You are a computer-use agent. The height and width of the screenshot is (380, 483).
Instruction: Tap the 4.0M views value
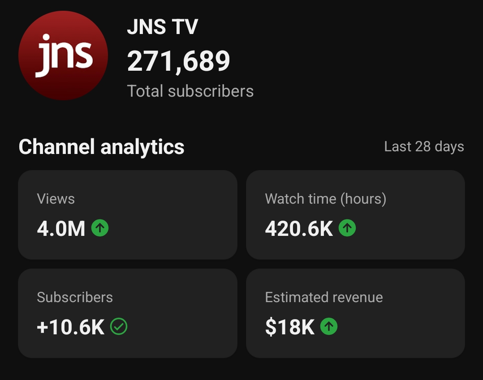pos(61,229)
